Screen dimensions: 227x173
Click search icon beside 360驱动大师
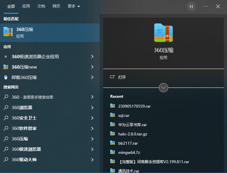click(6, 160)
